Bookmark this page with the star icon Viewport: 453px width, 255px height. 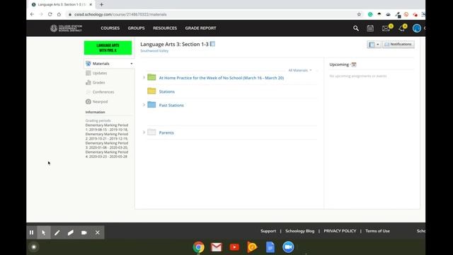tap(359, 14)
